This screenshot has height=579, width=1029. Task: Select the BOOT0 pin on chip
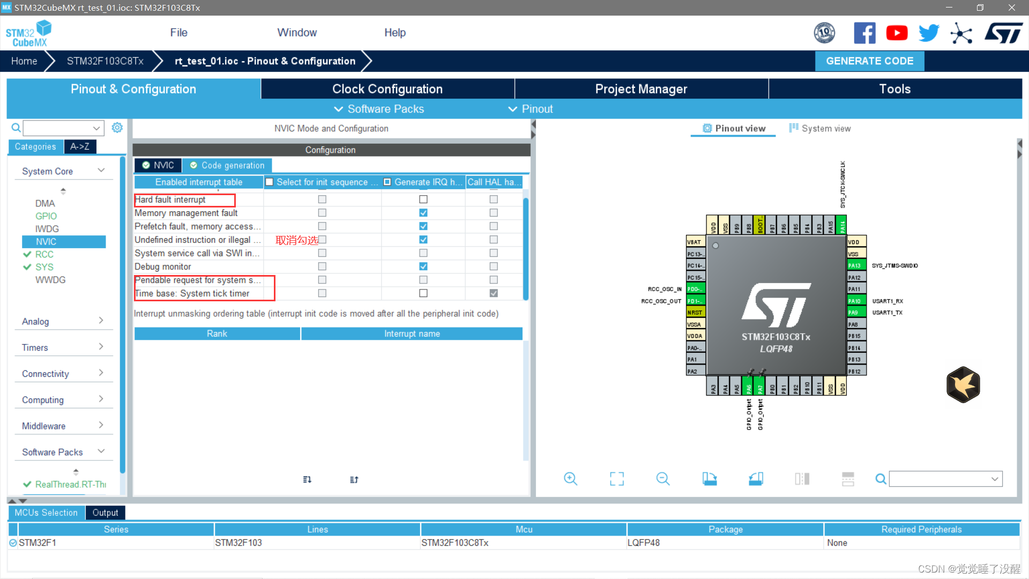click(x=759, y=225)
